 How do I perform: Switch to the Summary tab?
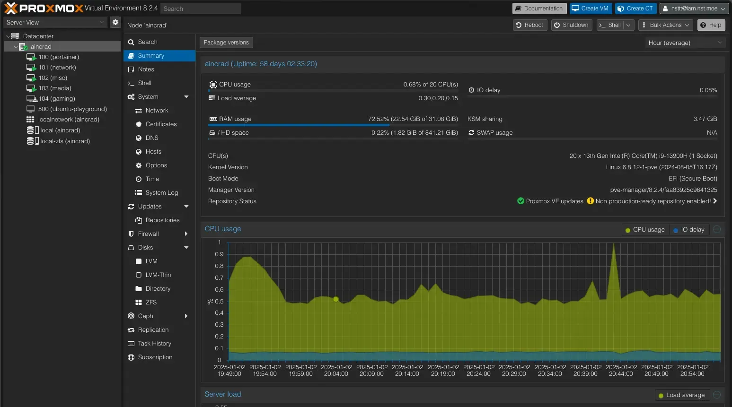pyautogui.click(x=150, y=55)
